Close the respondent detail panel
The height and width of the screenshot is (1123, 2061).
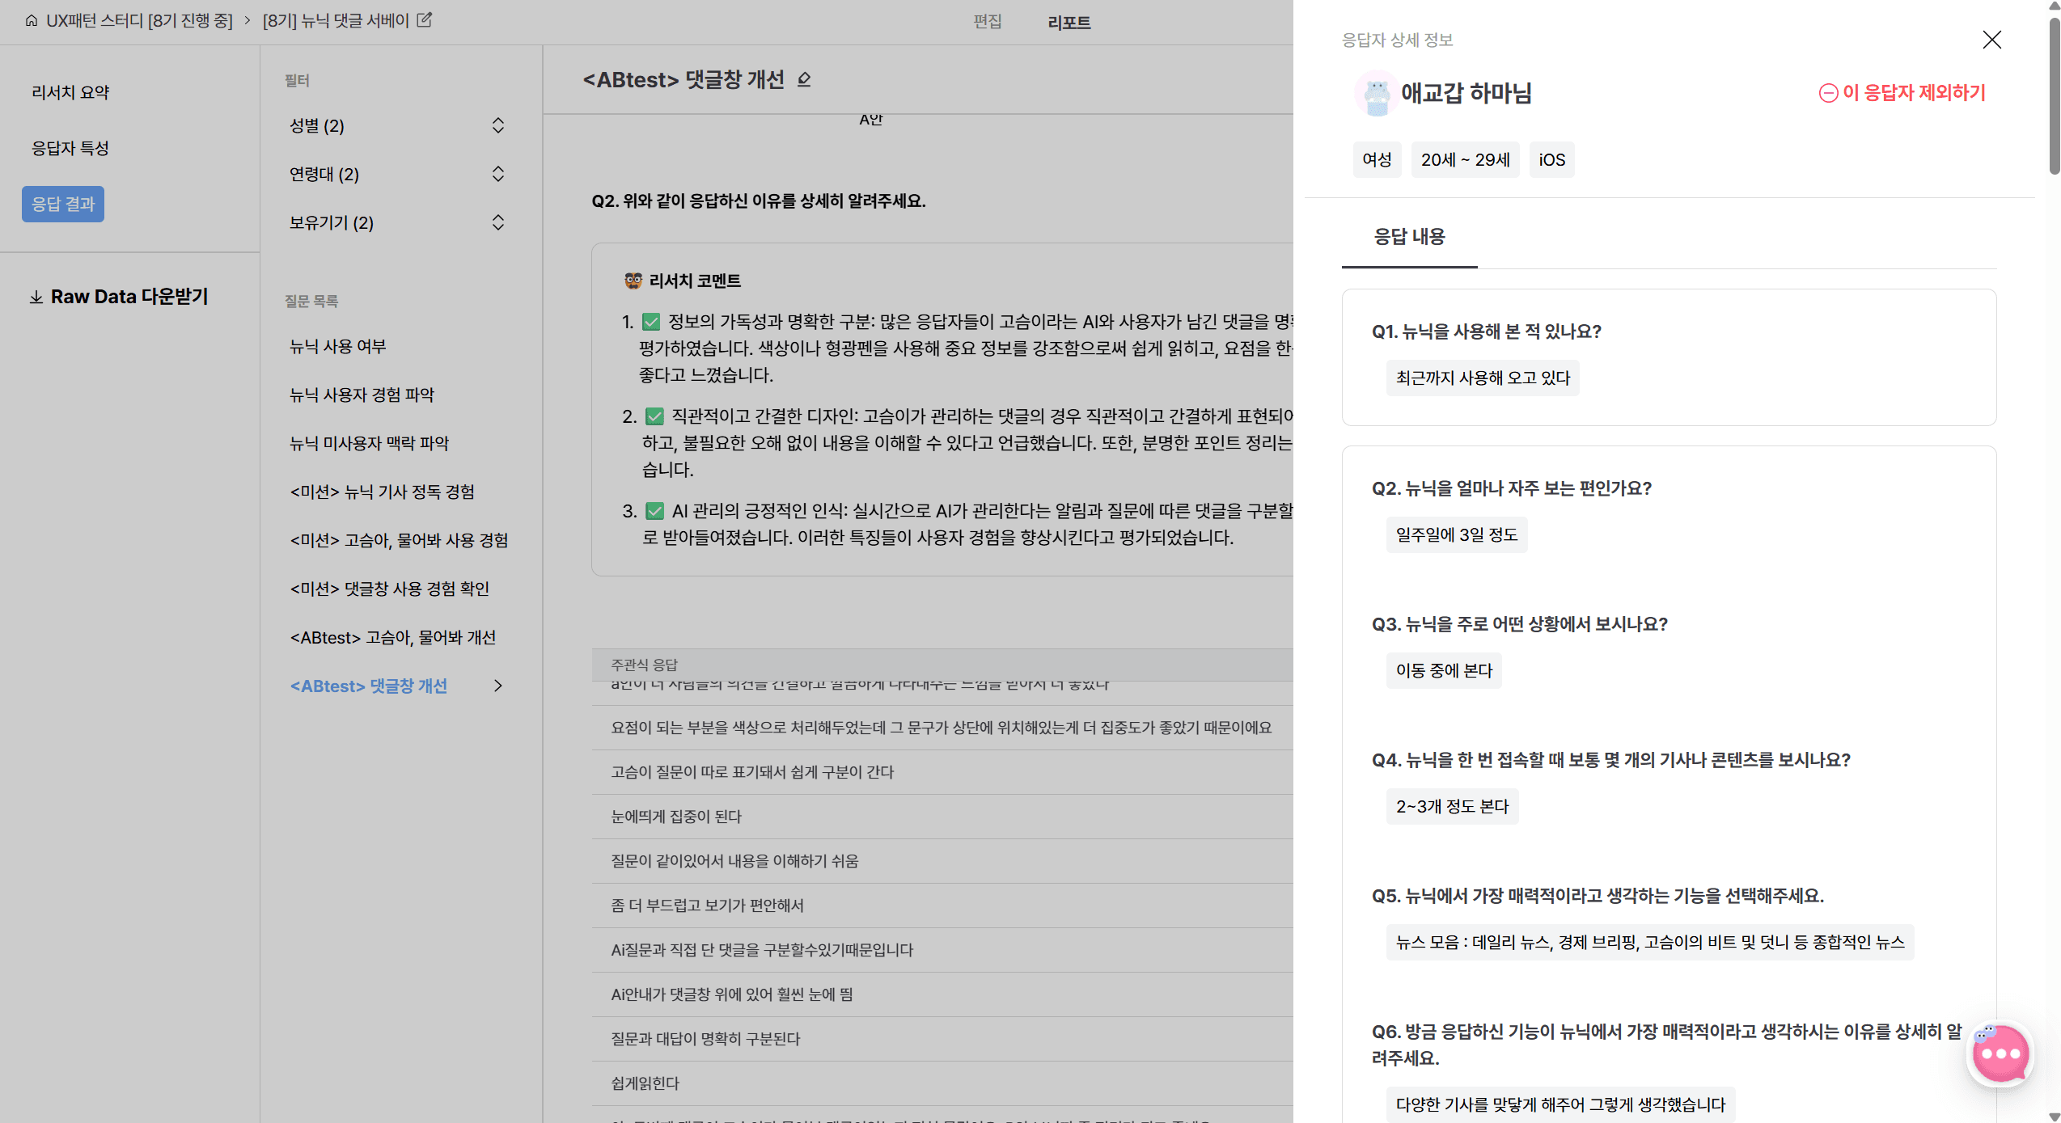pyautogui.click(x=1991, y=40)
